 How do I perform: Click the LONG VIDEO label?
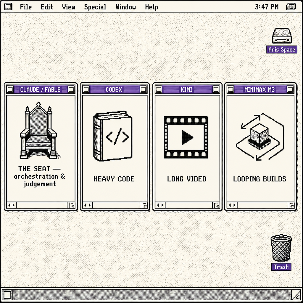[x=187, y=179]
